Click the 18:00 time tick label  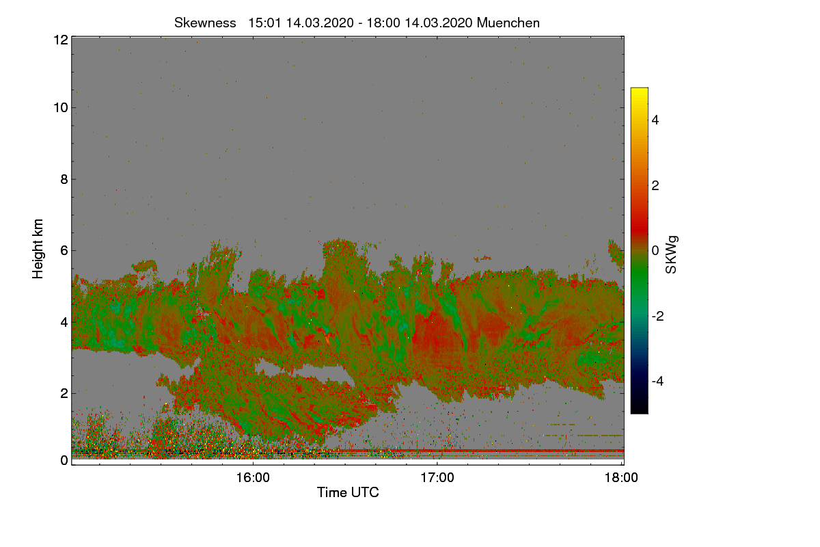(622, 478)
